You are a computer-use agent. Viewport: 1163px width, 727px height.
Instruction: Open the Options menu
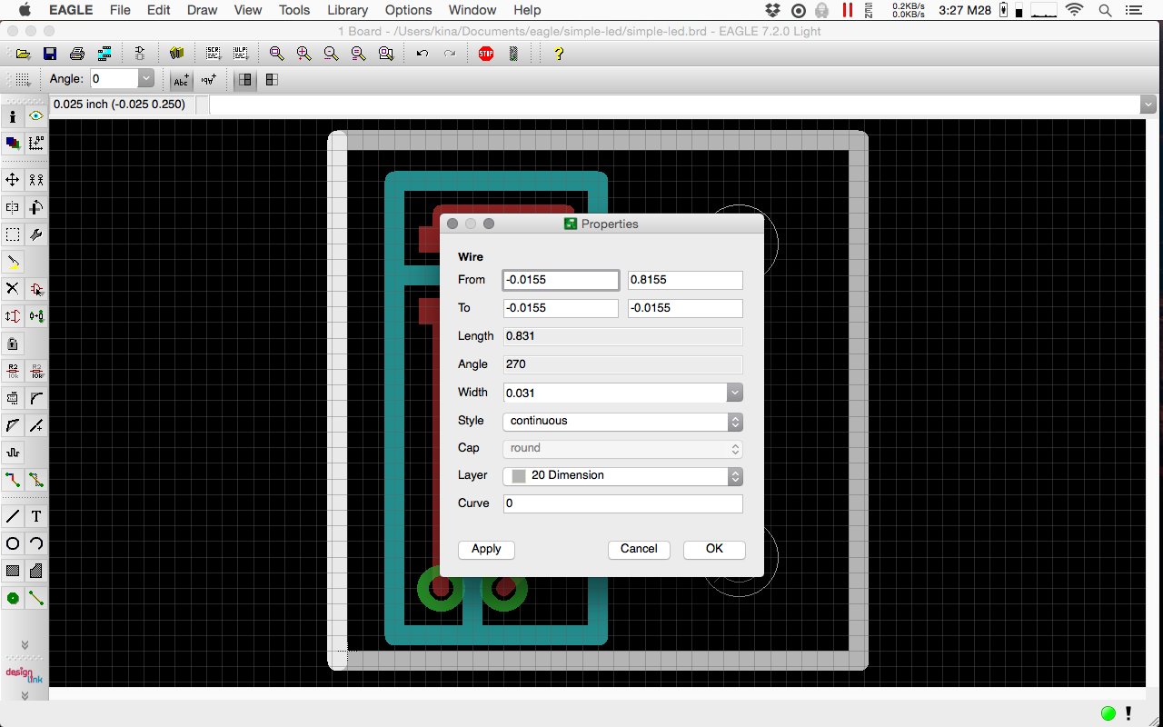point(408,10)
